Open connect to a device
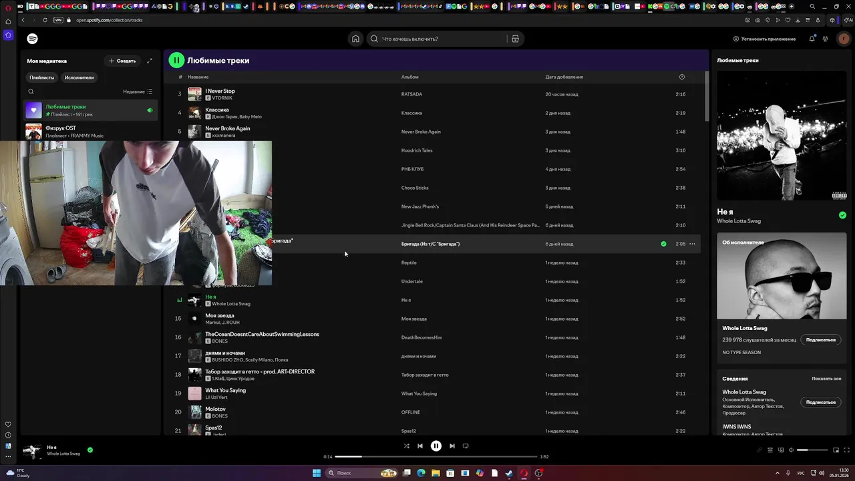 781,450
